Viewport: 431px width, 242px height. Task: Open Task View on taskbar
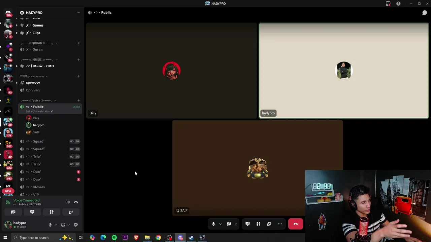(x=81, y=238)
